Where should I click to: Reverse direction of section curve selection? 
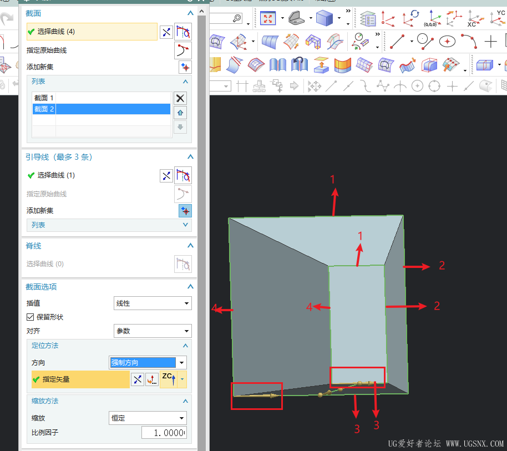[166, 32]
